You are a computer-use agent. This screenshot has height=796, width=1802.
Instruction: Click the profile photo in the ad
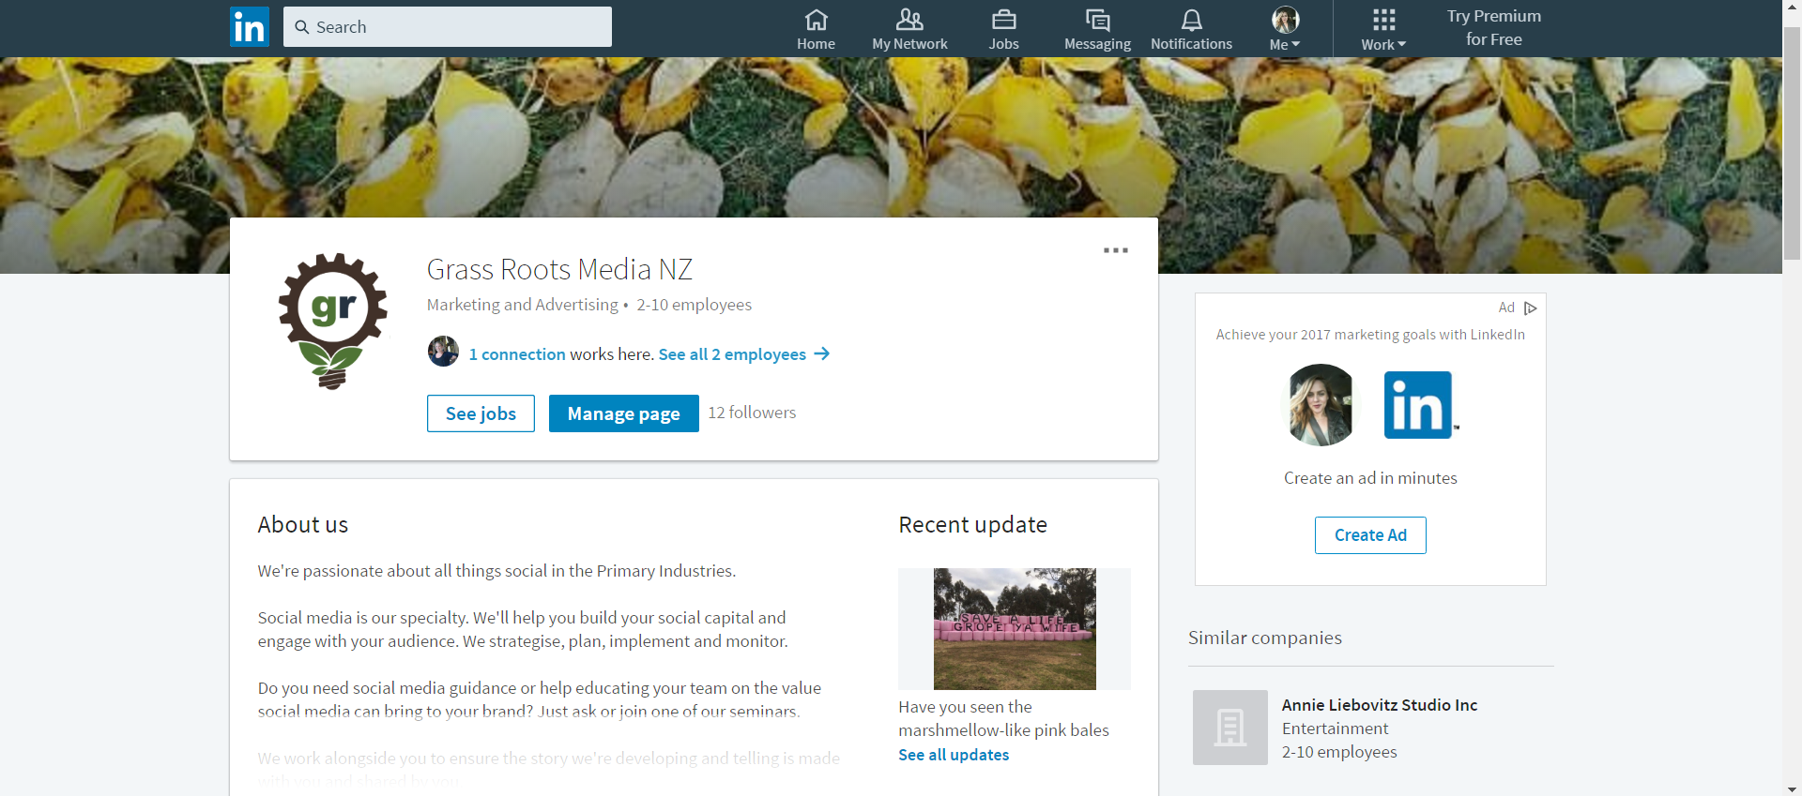(x=1321, y=405)
